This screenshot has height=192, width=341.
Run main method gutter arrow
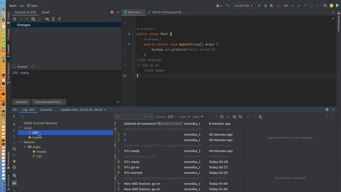(x=129, y=44)
